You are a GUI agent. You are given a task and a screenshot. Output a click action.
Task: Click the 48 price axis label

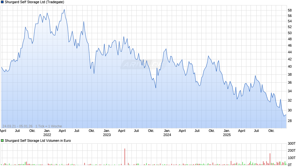point(290,39)
